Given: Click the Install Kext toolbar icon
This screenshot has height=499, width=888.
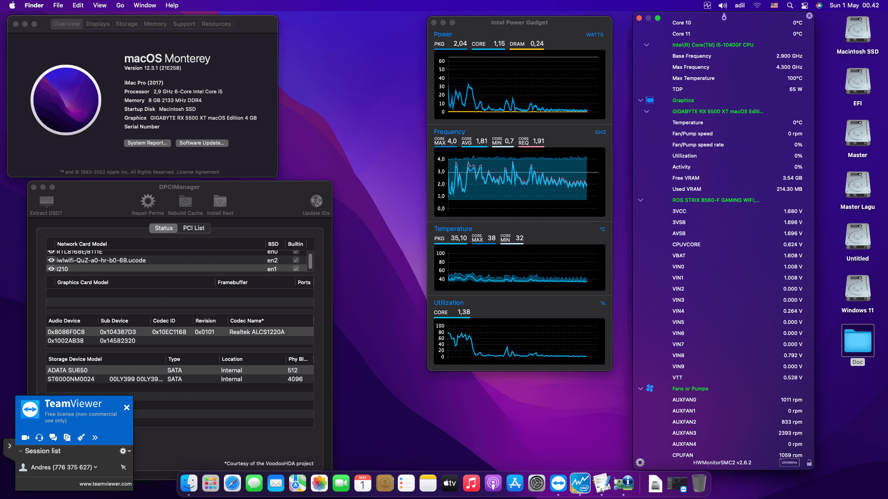Looking at the screenshot, I should (x=220, y=201).
